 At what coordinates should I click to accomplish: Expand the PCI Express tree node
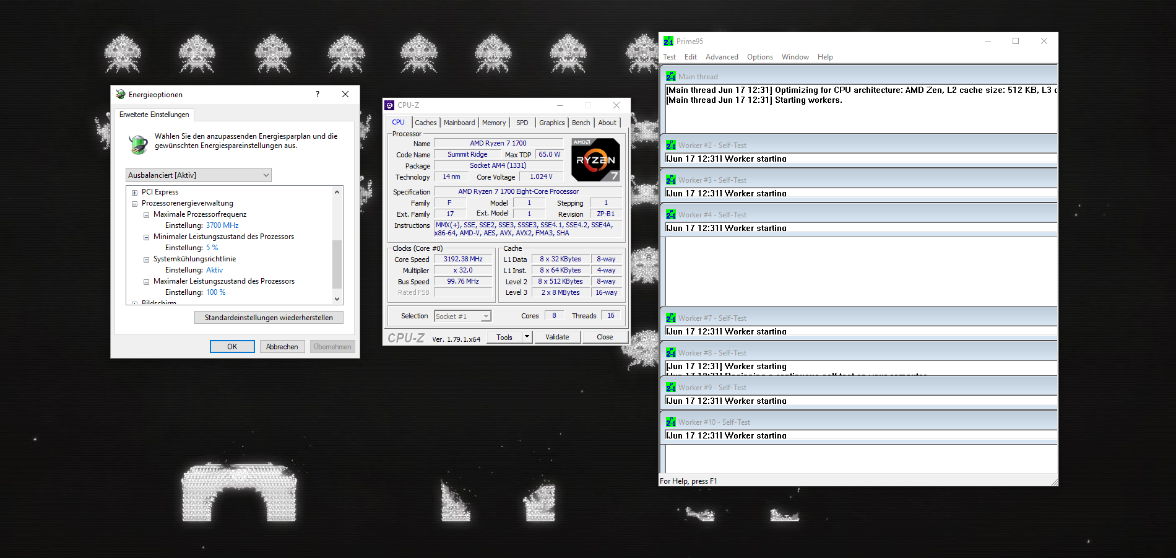coord(134,193)
